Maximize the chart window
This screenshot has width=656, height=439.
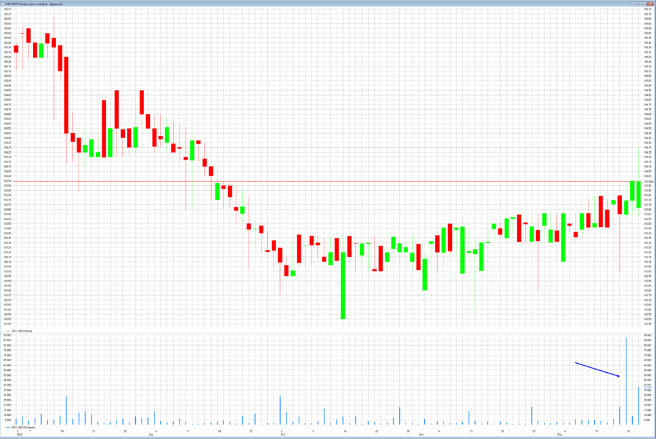point(643,3)
